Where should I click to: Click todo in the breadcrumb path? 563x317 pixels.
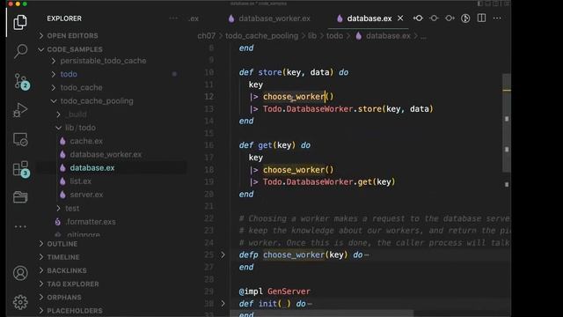click(x=334, y=36)
